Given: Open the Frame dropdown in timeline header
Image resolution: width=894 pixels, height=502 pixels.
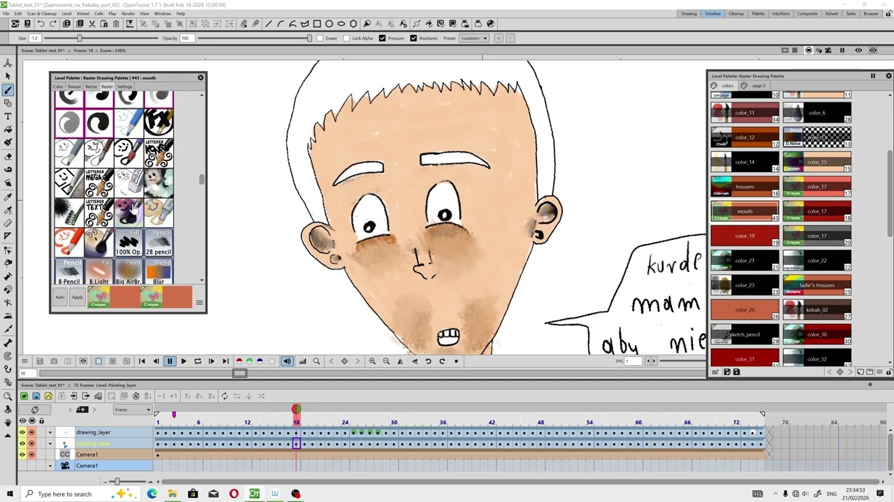Looking at the screenshot, I should click(133, 410).
